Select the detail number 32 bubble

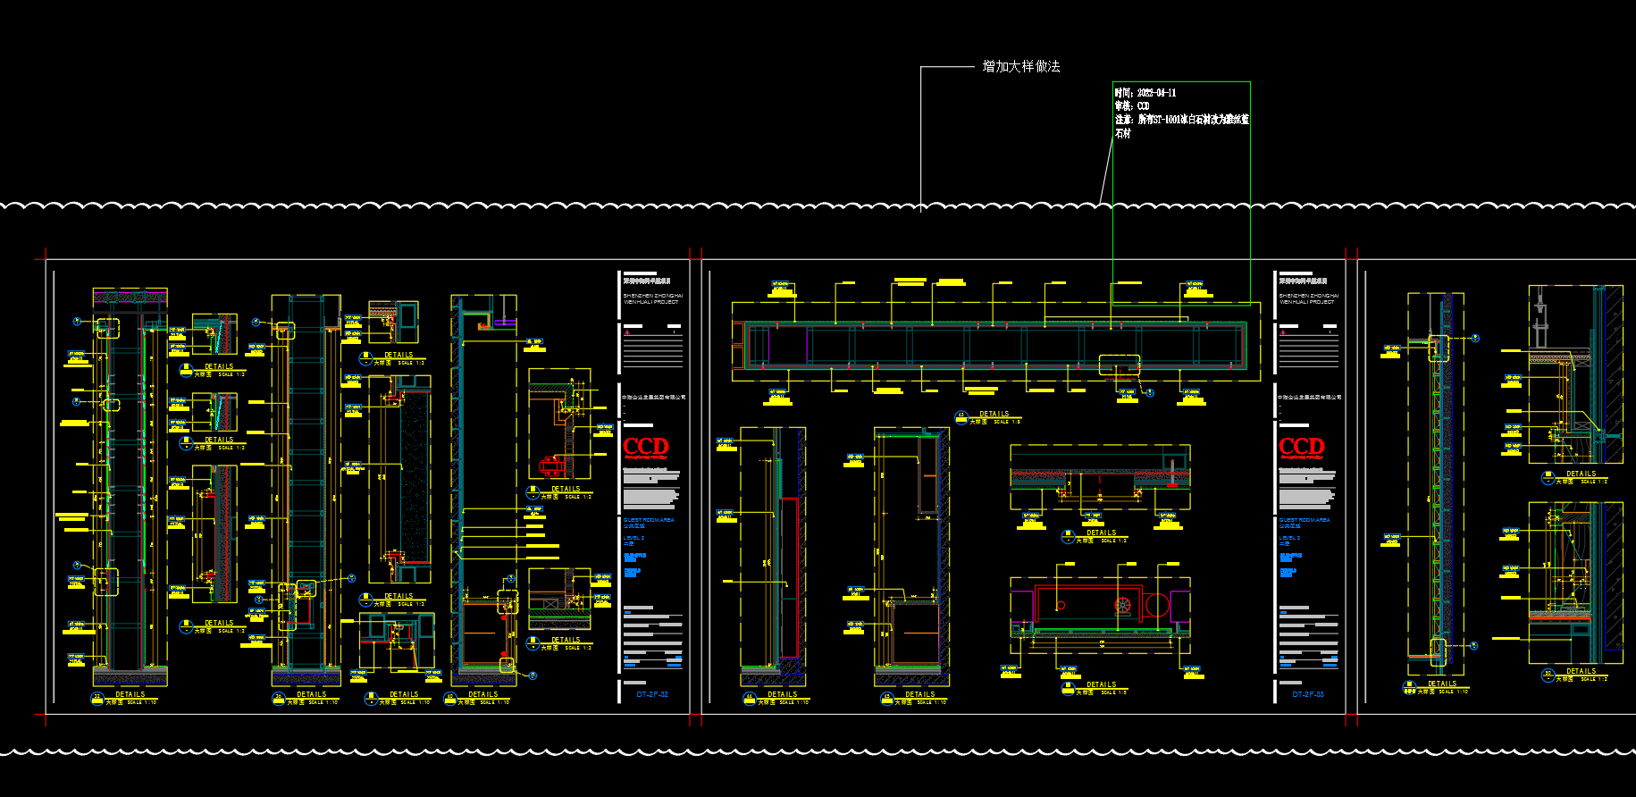(97, 699)
